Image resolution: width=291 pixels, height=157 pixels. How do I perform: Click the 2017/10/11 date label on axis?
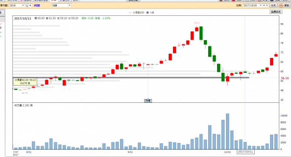pos(245,152)
